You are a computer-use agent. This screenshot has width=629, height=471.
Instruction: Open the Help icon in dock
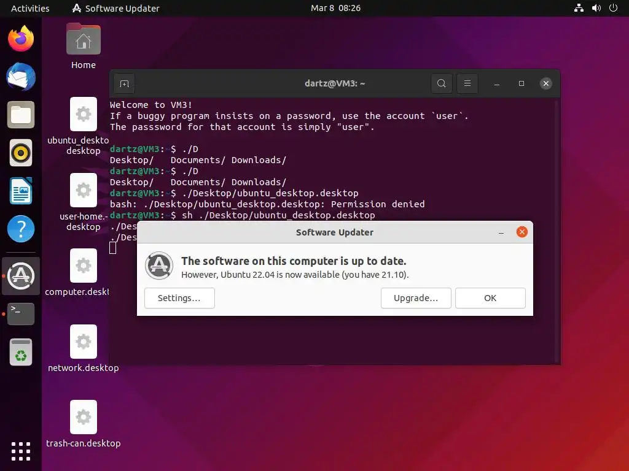click(x=21, y=229)
